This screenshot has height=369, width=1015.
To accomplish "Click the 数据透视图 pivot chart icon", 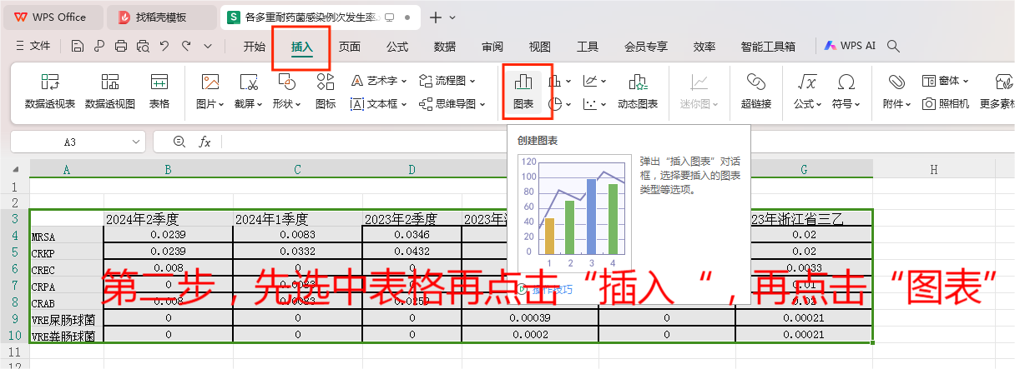I will (x=110, y=92).
